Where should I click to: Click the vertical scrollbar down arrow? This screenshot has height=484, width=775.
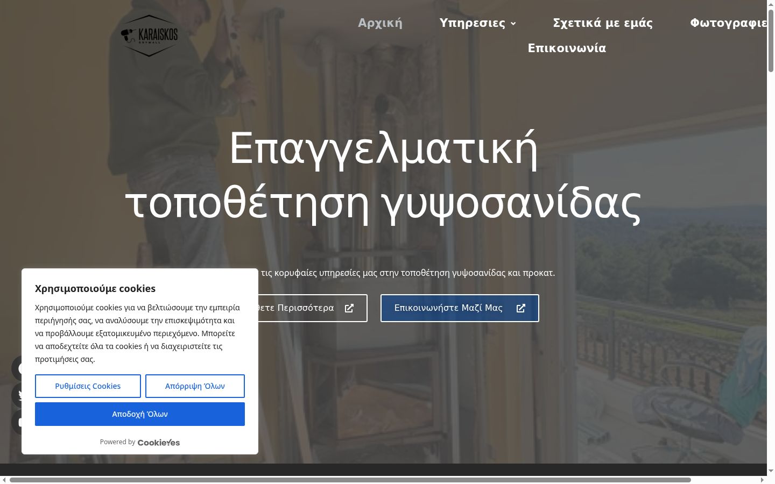[x=771, y=471]
